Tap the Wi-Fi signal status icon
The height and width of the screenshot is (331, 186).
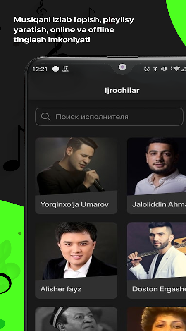coord(177,69)
